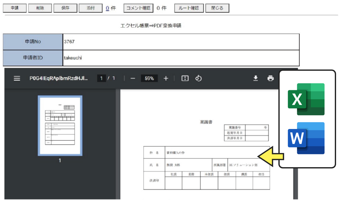
Task: Click the 申請者ID value takeuchi
Action: pos(73,58)
